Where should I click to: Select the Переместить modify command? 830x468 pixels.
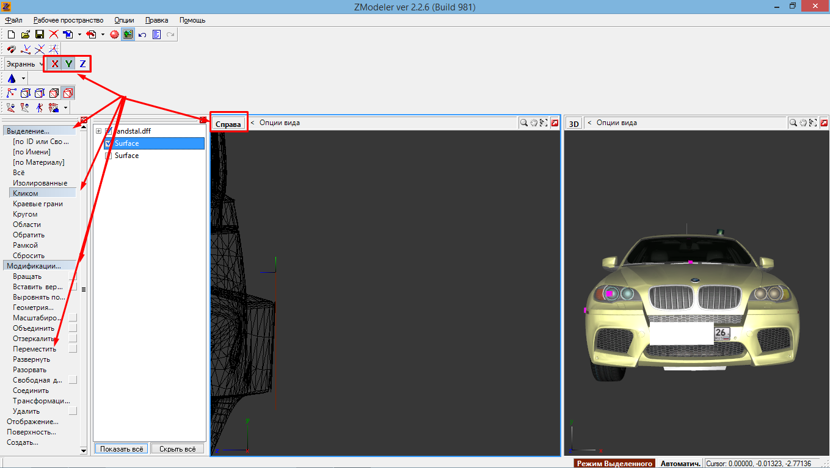coord(34,349)
